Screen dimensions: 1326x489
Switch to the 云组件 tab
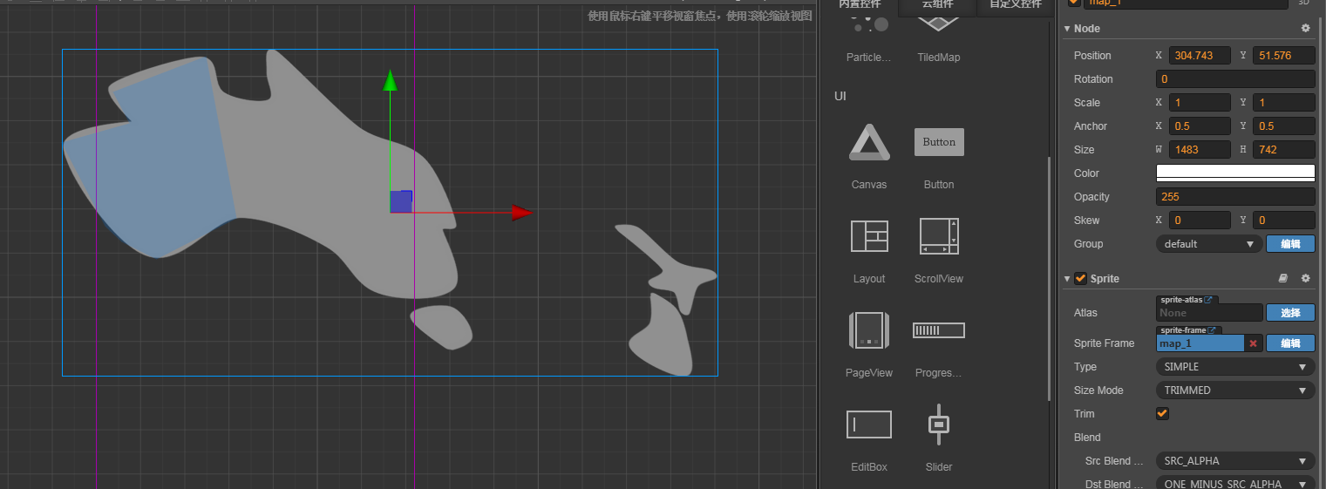coord(937,5)
